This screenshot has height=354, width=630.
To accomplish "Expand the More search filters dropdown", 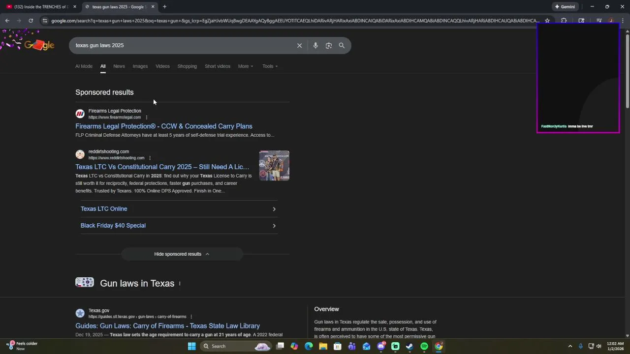I will pyautogui.click(x=246, y=66).
